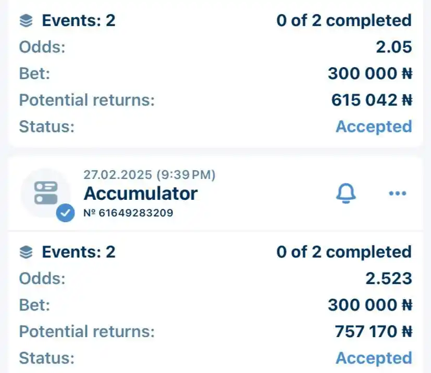Click Accepted status of the 757 170 bet
The width and height of the screenshot is (431, 373).
coord(374,358)
